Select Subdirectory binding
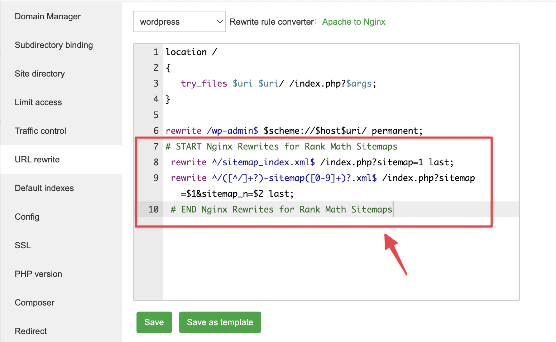The image size is (556, 342). point(54,45)
